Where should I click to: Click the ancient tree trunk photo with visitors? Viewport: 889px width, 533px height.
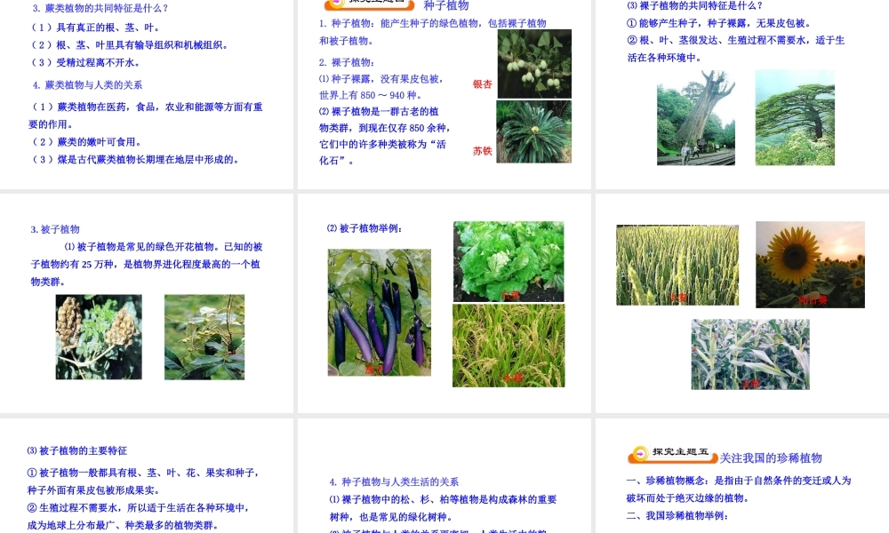[696, 118]
